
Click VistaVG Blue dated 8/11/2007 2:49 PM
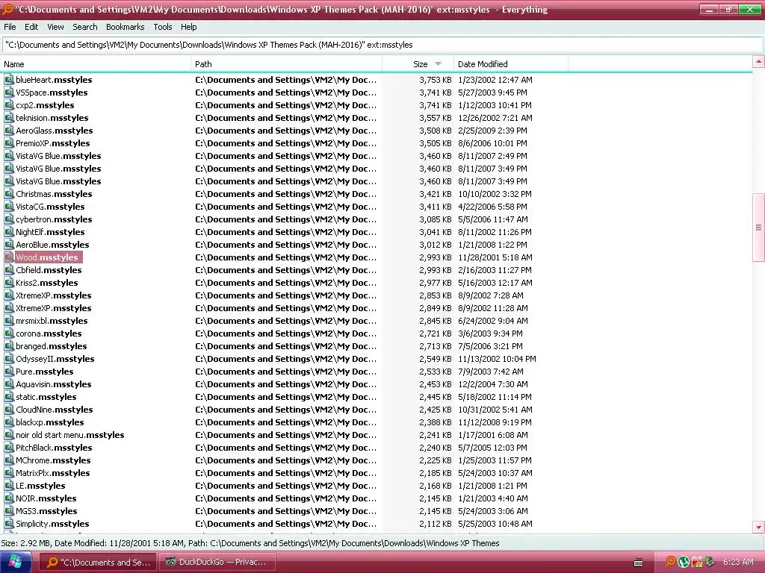[58, 156]
